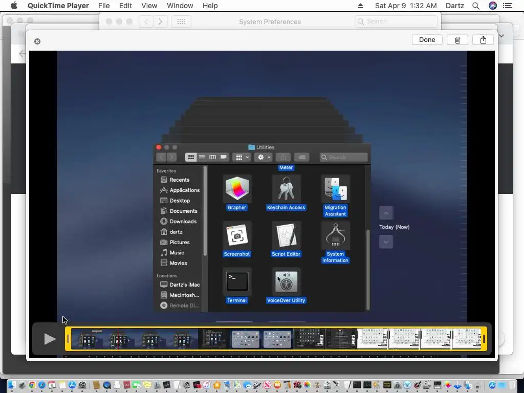Click the System Preferences back arrow
This screenshot has height=393, width=524.
(x=146, y=21)
